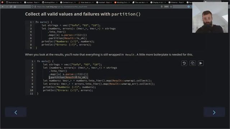Screen dimensions: 230x129
Task: Close the 'Display in std' tab
Action: click(165, 3)
